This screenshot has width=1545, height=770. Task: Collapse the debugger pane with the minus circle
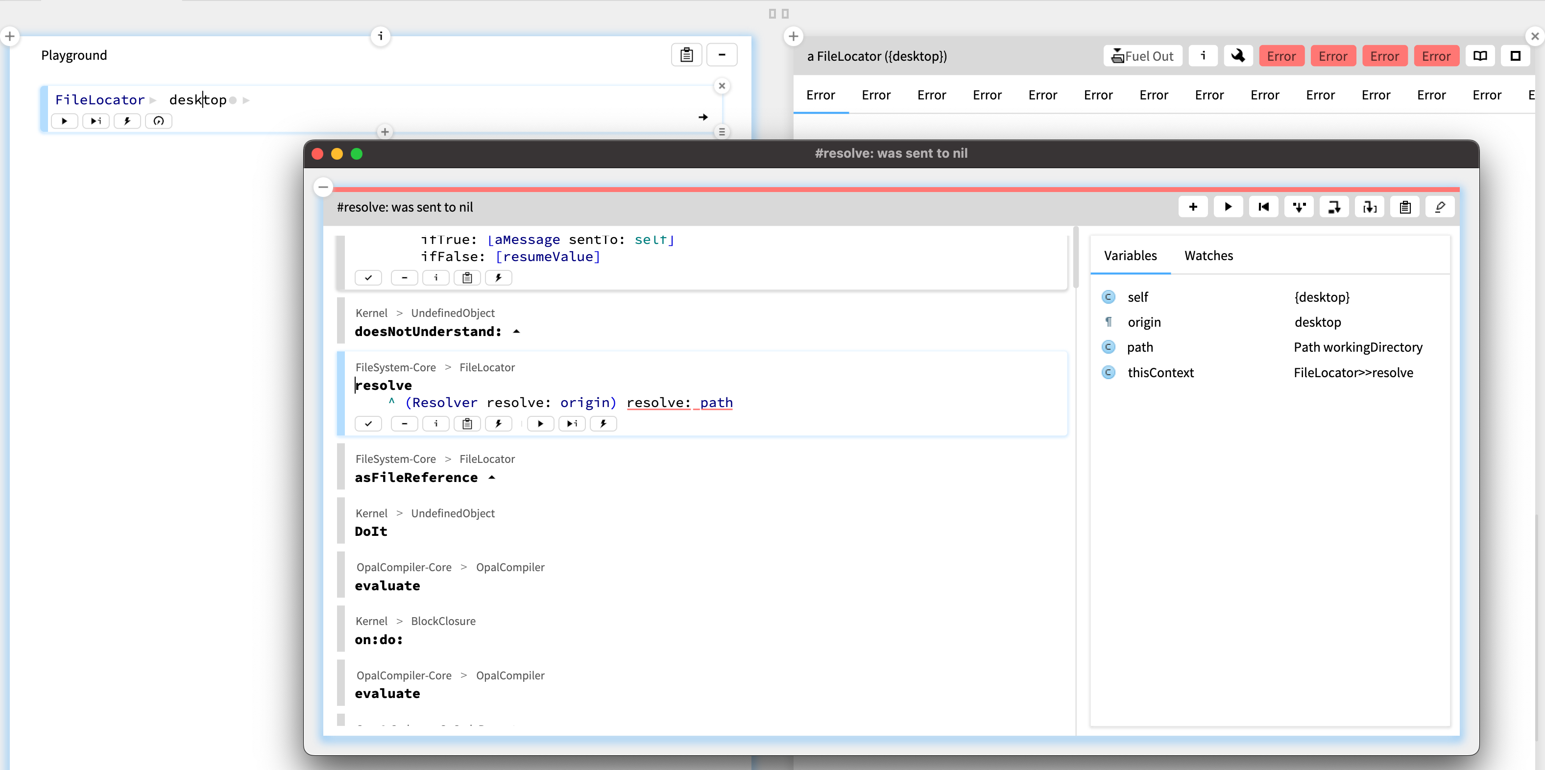(323, 187)
